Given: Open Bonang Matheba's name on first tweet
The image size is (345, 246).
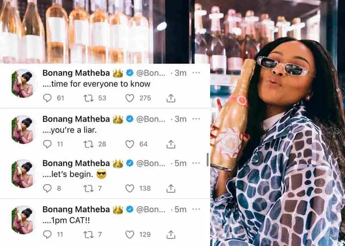Looking at the screenshot, I should (x=76, y=73).
